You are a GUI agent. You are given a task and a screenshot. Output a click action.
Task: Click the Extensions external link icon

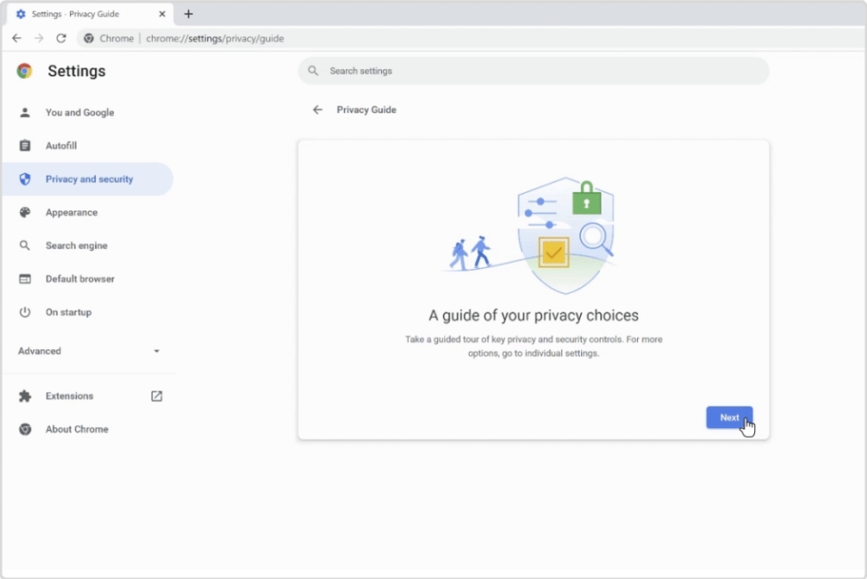pyautogui.click(x=156, y=396)
